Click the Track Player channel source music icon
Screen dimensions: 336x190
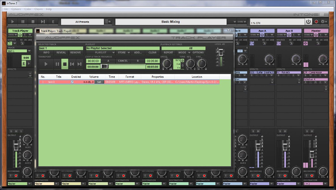(10, 43)
